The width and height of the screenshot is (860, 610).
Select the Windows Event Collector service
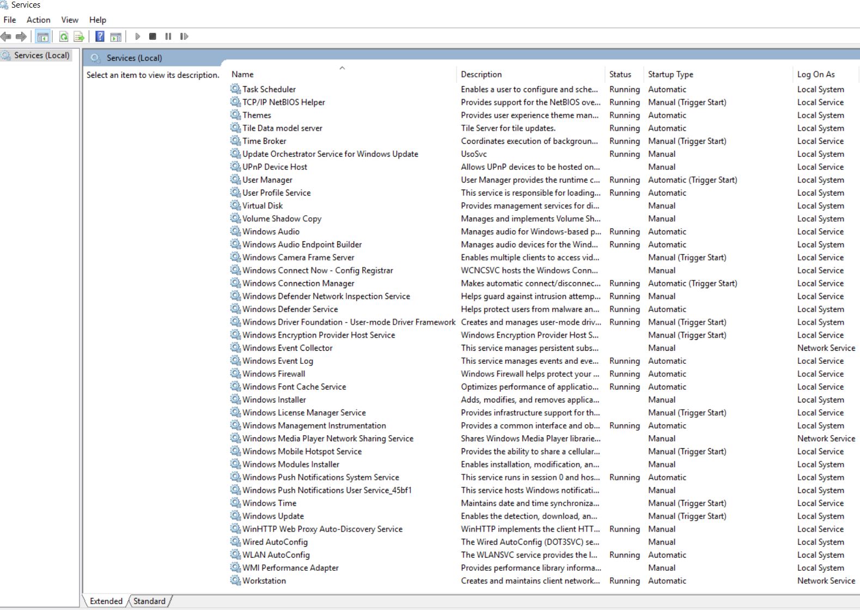pos(287,348)
